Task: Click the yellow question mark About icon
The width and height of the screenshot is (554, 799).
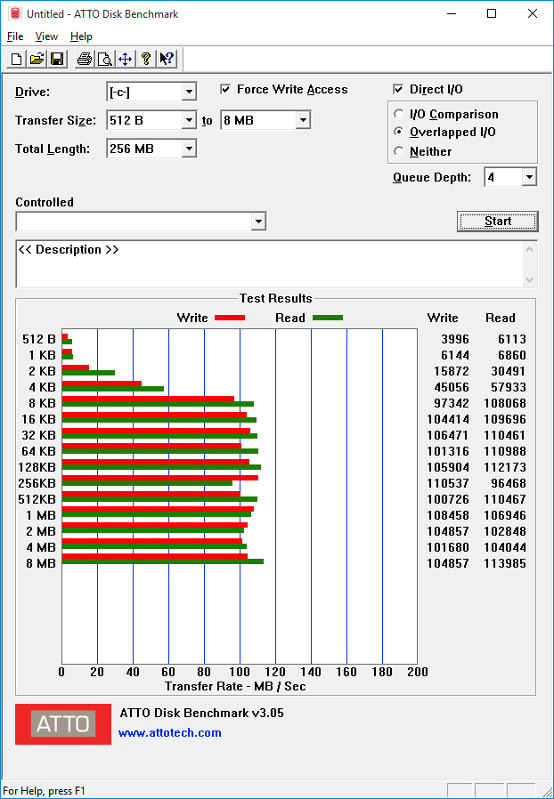Action: pyautogui.click(x=145, y=60)
